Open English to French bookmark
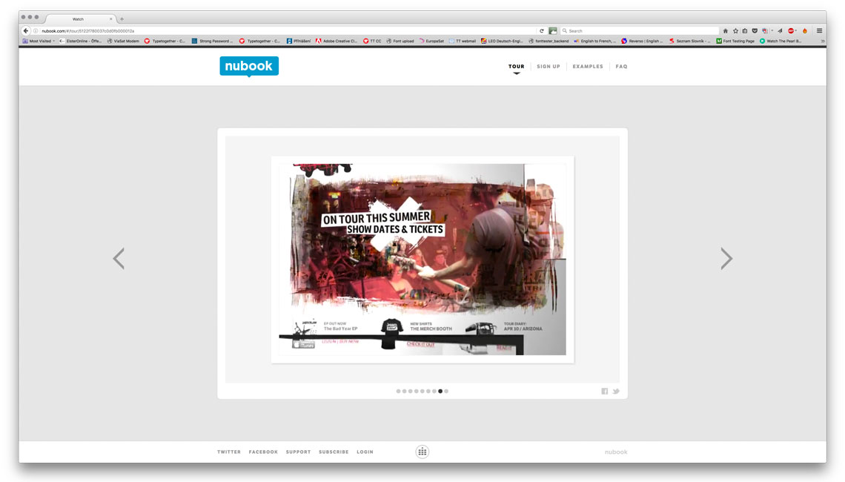Screen dimensions: 845x482 [x=595, y=41]
